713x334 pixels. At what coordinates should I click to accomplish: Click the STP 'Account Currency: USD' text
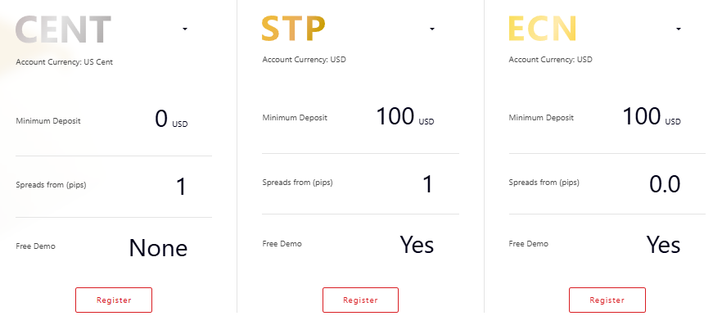pyautogui.click(x=304, y=60)
